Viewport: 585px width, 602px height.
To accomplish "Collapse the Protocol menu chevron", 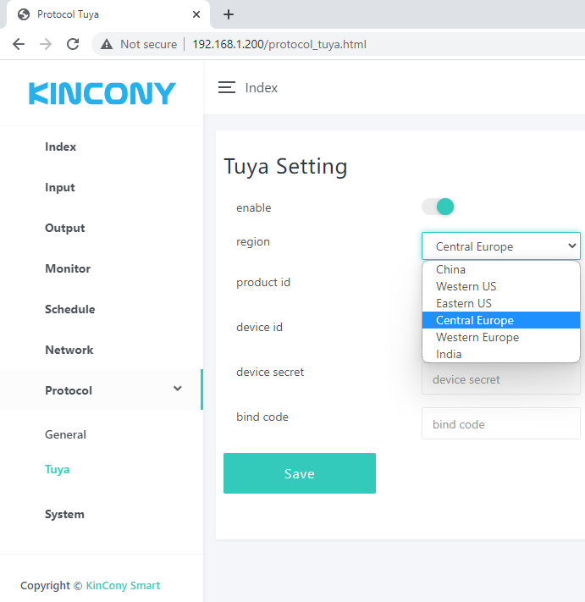I will point(177,389).
